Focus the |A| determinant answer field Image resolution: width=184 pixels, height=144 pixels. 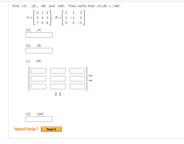click(x=39, y=35)
